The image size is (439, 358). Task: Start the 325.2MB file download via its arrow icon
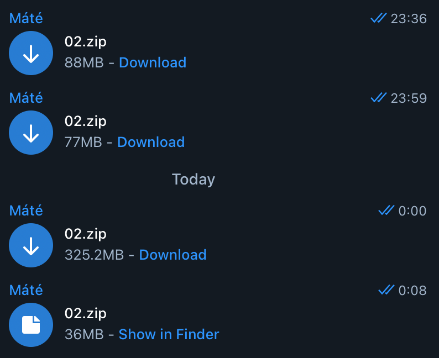[x=31, y=245]
